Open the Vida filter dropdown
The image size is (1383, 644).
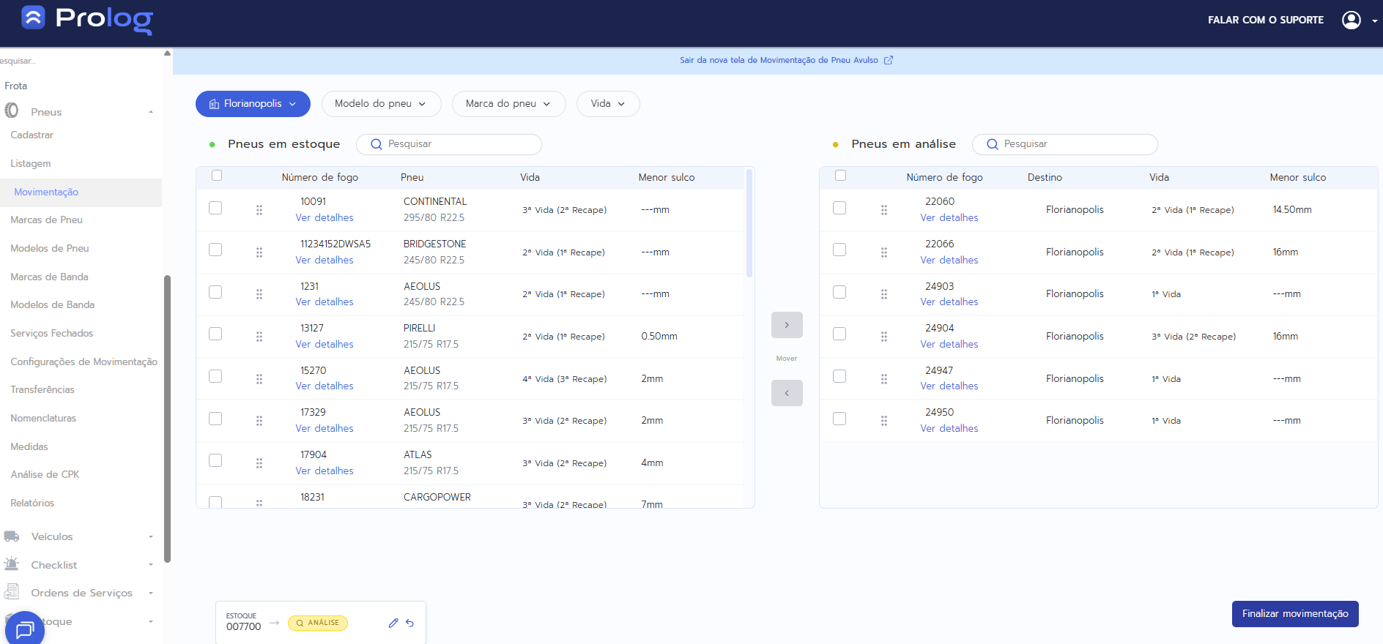[607, 104]
